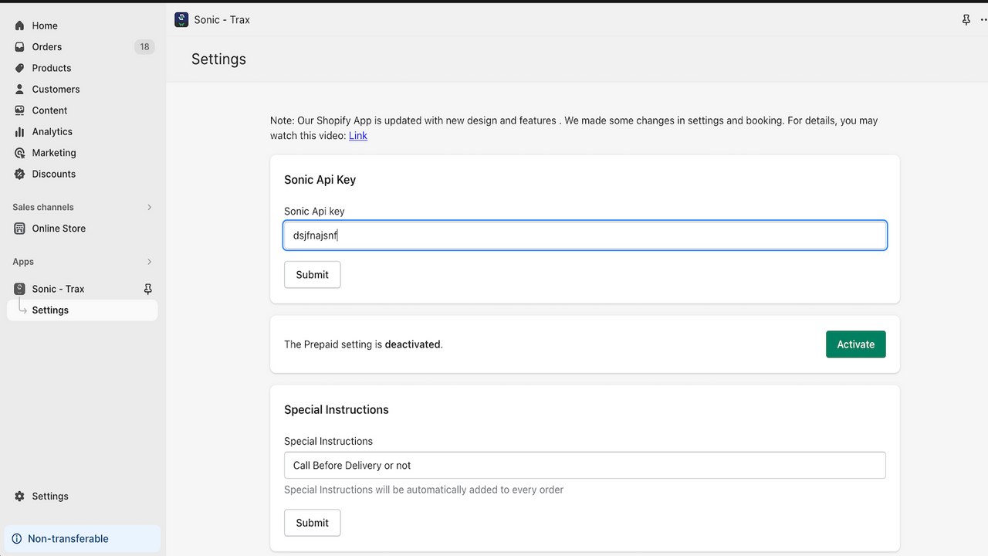This screenshot has width=988, height=556.
Task: Click the Special Instructions text field
Action: (x=584, y=465)
